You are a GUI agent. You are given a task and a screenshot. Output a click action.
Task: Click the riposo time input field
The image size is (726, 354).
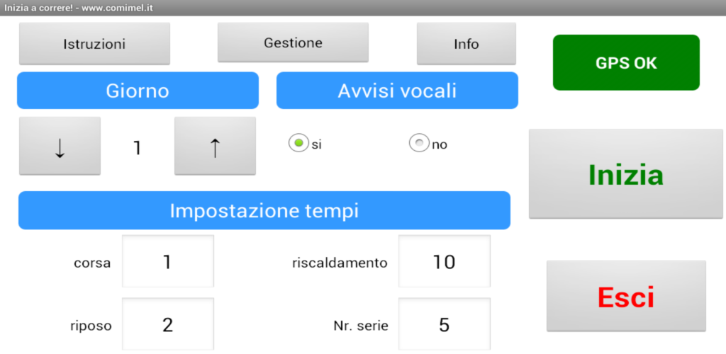coord(168,324)
